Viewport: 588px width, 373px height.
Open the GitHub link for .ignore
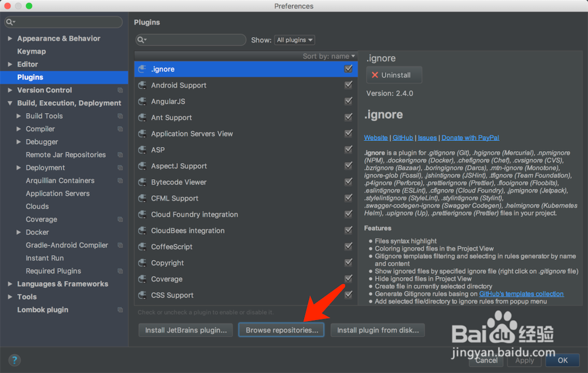403,138
